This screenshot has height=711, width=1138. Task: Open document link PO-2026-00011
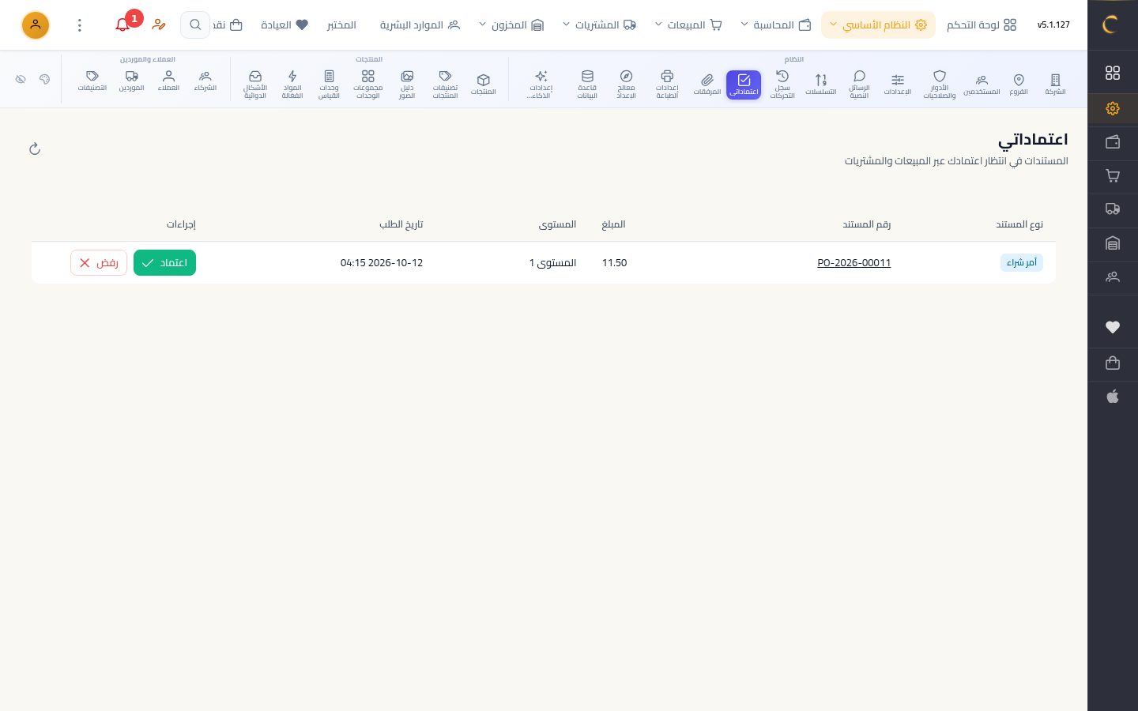pyautogui.click(x=854, y=263)
